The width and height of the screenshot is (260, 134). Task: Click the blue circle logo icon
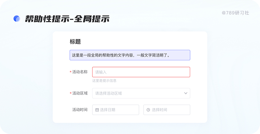coord(17,19)
